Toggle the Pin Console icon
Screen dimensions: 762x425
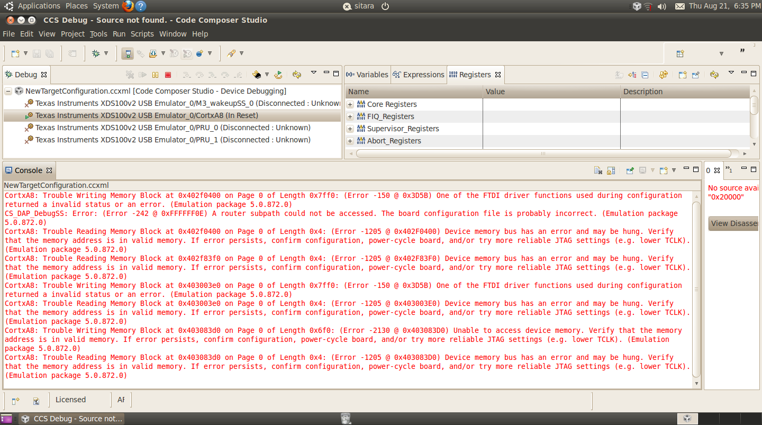click(630, 170)
